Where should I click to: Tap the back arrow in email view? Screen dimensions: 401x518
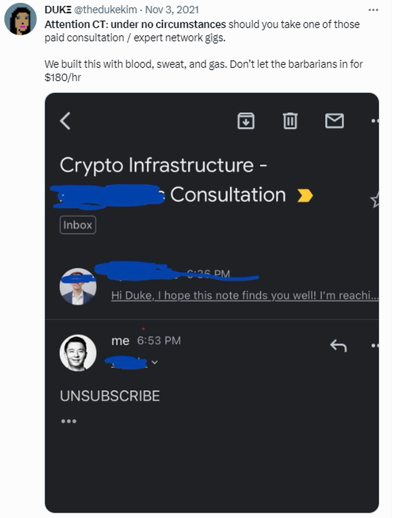coord(65,121)
